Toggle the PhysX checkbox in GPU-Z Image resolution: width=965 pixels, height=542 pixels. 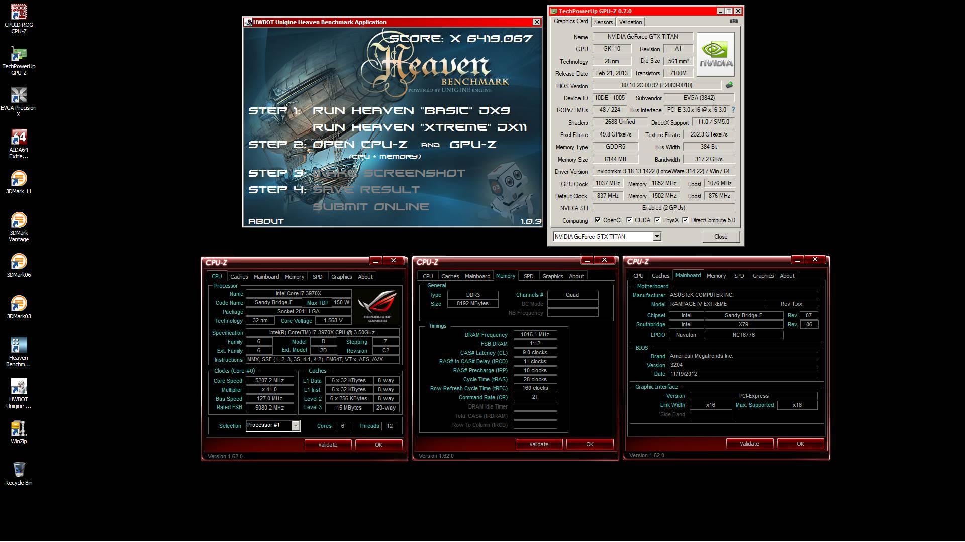657,220
